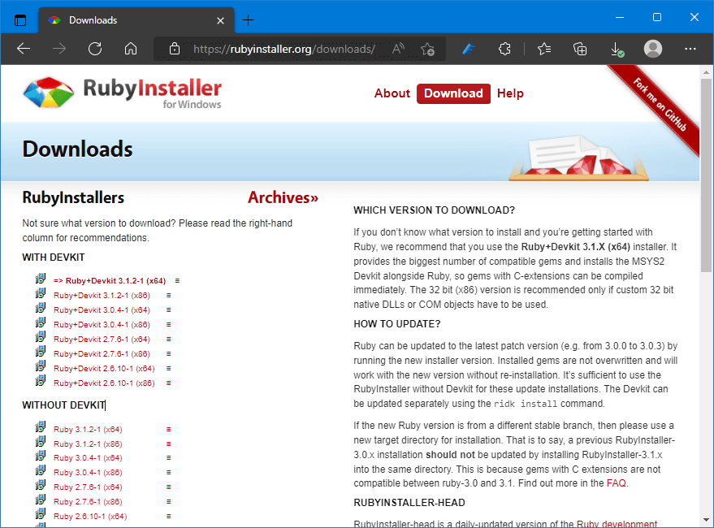Open the Download navigation item
Screen dimensions: 714x528
[x=453, y=93]
